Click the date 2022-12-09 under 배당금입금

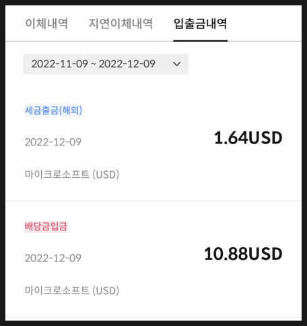pyautogui.click(x=53, y=258)
